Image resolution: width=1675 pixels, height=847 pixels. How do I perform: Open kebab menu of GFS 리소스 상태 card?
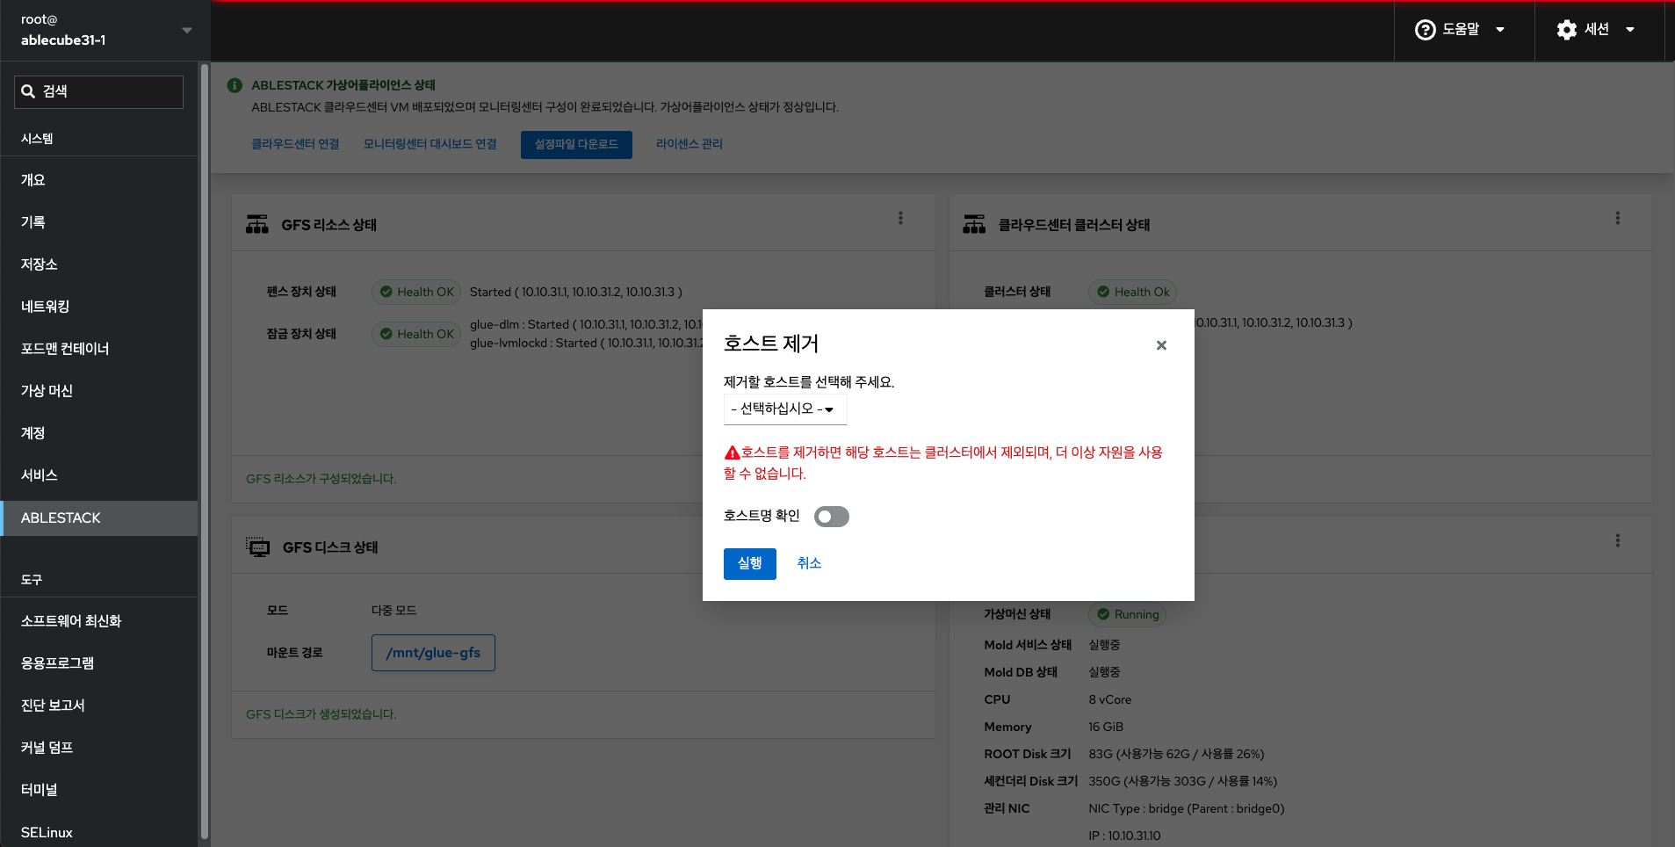coord(900,218)
